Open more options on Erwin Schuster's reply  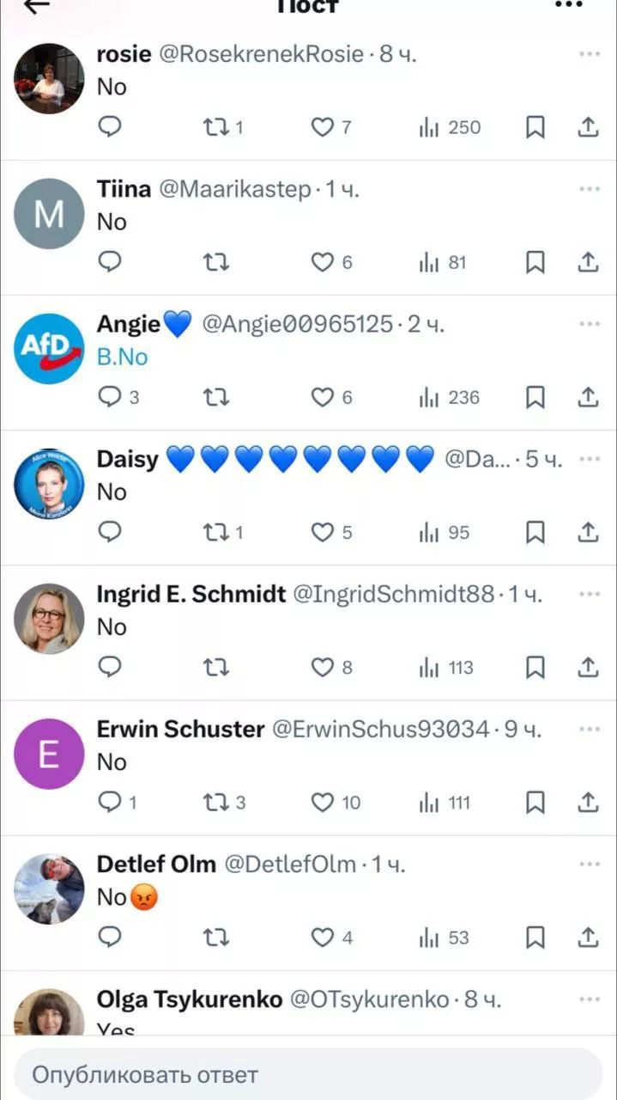[x=589, y=729]
